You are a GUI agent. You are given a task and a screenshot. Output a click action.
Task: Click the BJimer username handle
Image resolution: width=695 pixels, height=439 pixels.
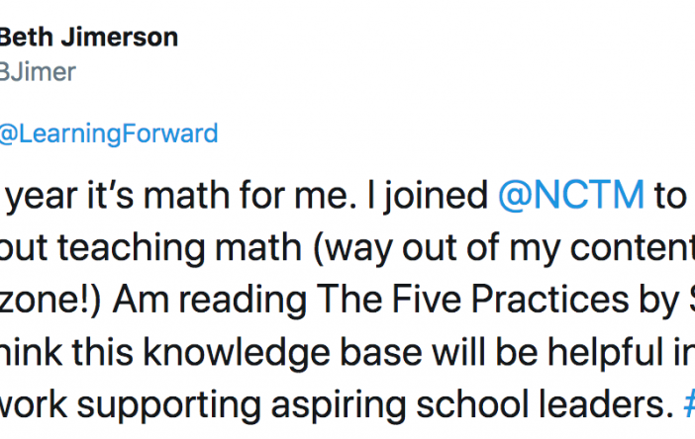[38, 72]
